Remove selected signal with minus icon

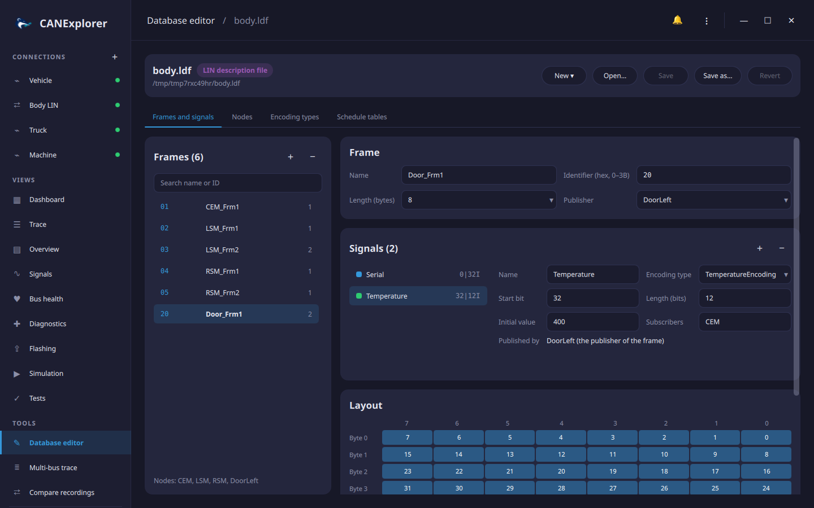click(782, 248)
